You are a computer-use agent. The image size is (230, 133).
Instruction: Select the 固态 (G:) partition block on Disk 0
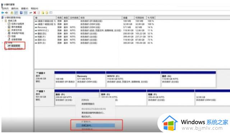[x=188, y=79]
